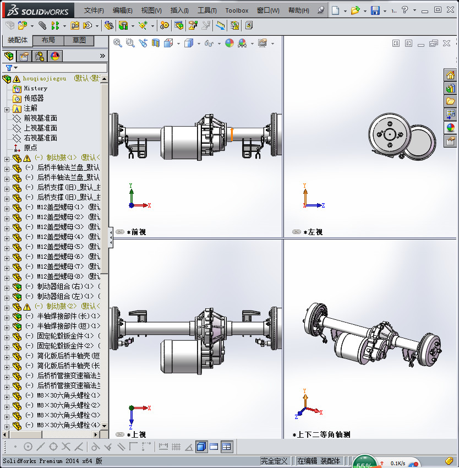Switch to the 草图 tab
Screen dimensions: 459x468
pos(79,40)
